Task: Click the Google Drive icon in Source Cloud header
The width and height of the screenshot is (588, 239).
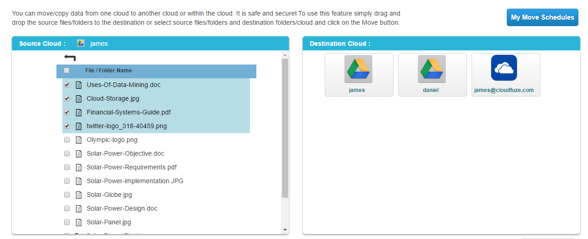Action: 81,43
